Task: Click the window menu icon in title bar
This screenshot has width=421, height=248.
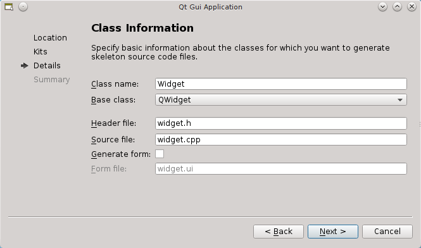Action: click(9, 7)
